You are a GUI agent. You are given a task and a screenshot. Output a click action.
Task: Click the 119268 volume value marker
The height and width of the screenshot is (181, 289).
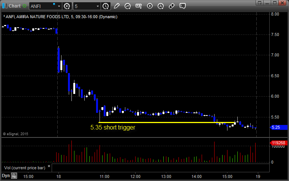[279, 143]
